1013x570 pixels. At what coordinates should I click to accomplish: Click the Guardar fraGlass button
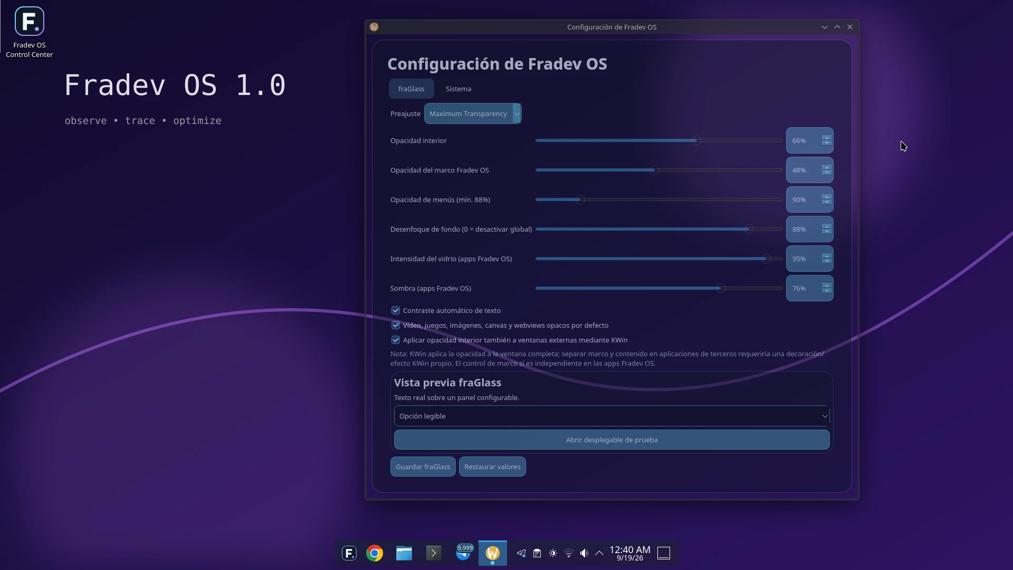(423, 467)
